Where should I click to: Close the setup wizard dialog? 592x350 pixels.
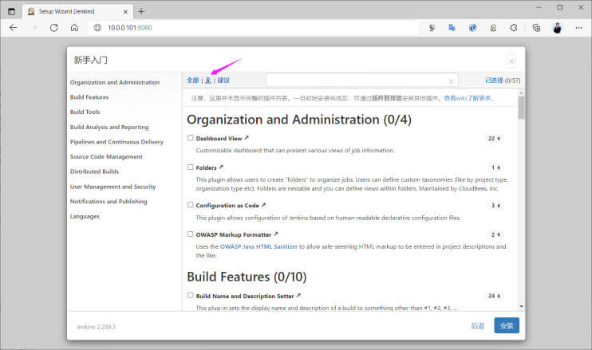[511, 61]
